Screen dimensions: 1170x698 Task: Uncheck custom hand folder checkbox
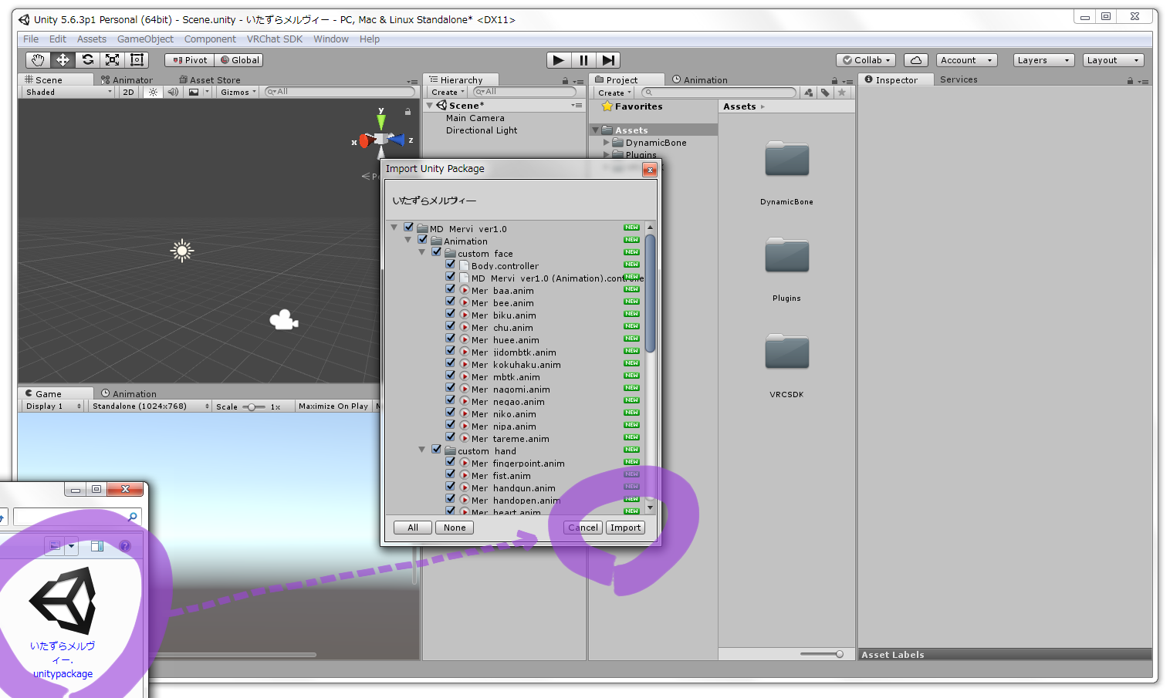pyautogui.click(x=437, y=450)
